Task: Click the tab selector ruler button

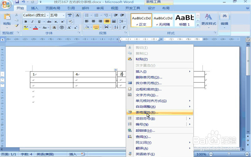Action: click(3, 39)
